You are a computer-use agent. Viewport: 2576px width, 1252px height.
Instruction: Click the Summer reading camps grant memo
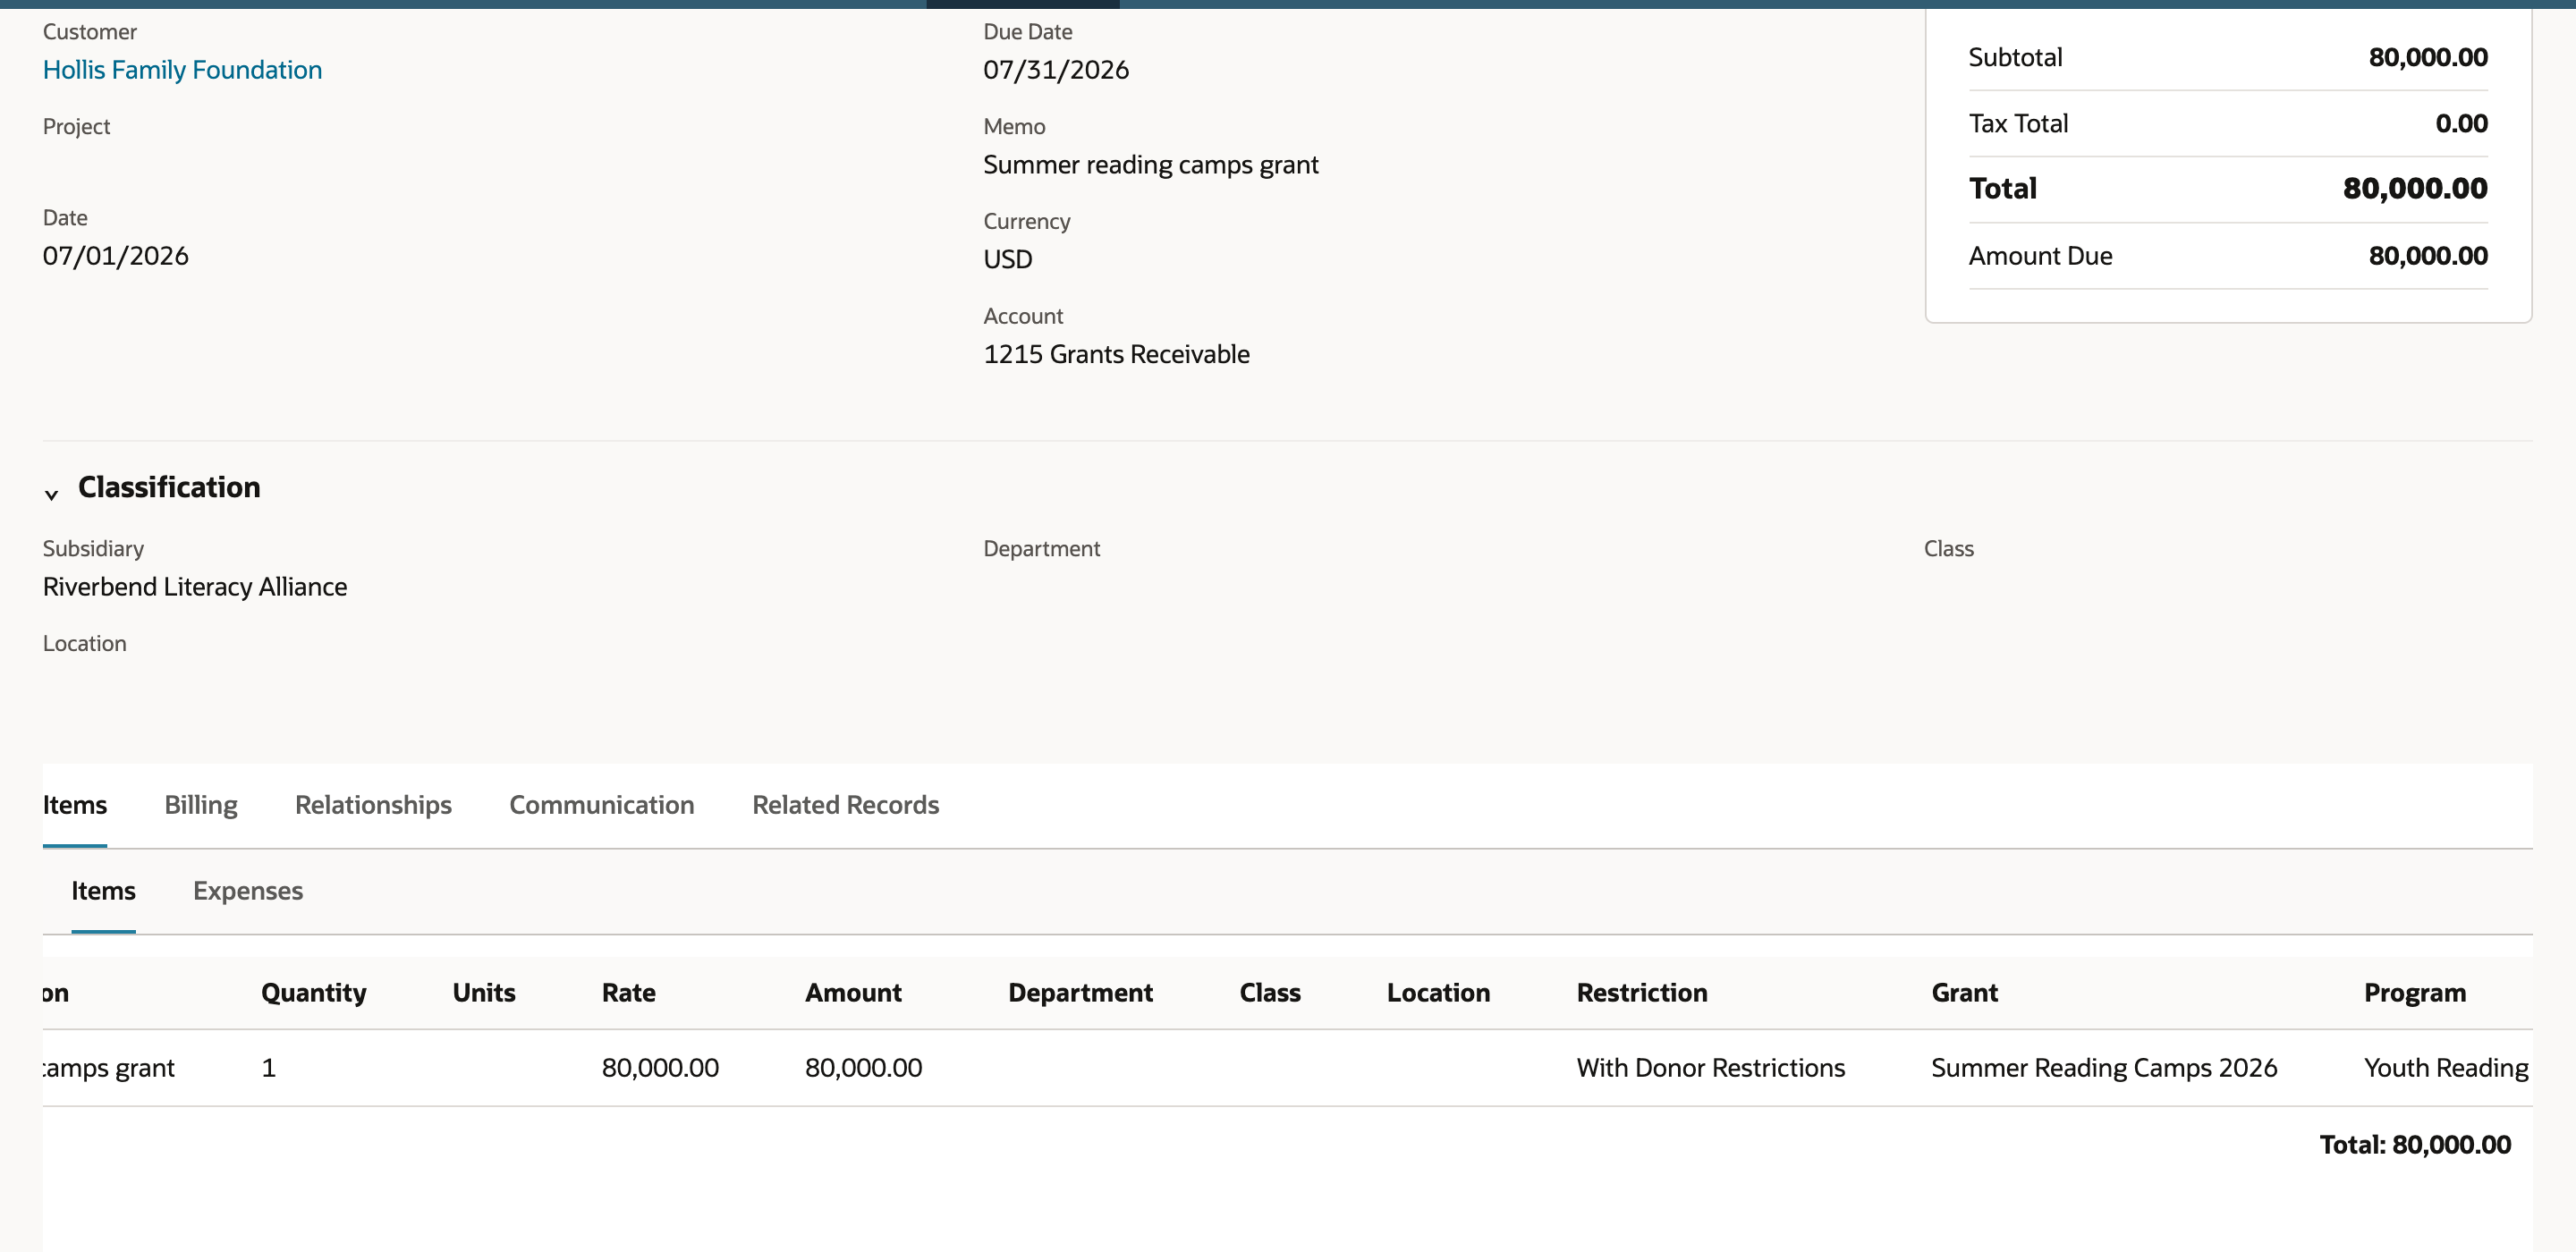click(x=1151, y=165)
